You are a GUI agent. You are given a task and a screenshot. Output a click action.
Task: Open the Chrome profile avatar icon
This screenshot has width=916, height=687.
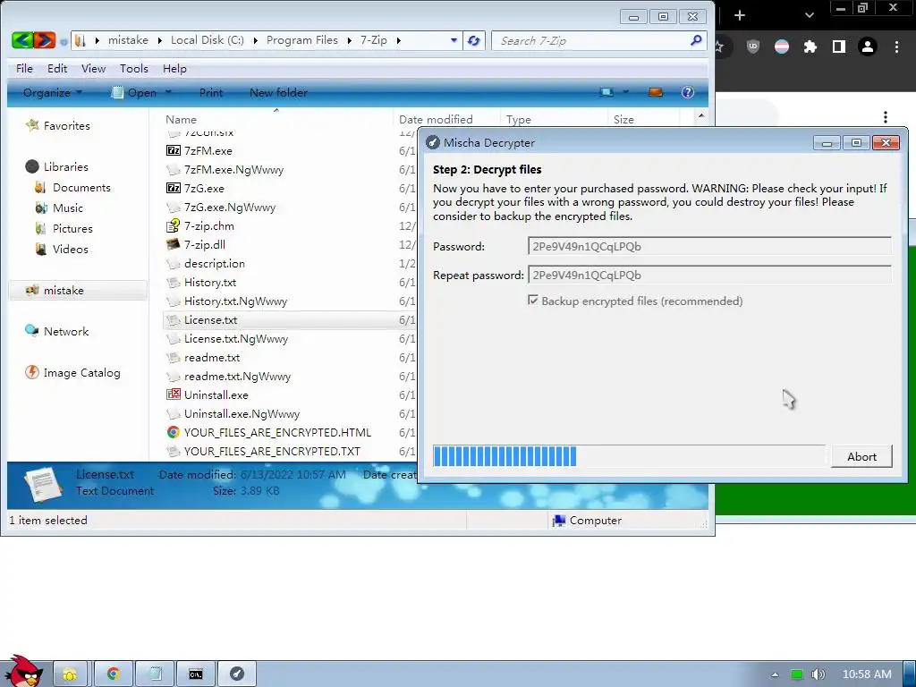[868, 47]
